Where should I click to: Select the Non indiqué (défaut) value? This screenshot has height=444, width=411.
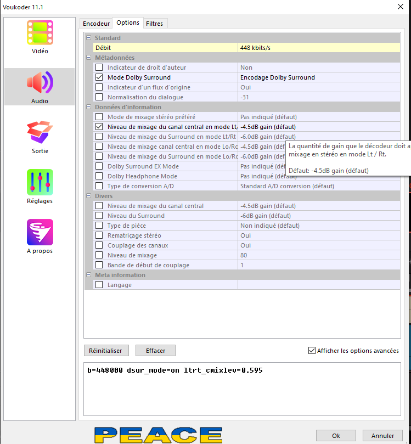coord(319,226)
